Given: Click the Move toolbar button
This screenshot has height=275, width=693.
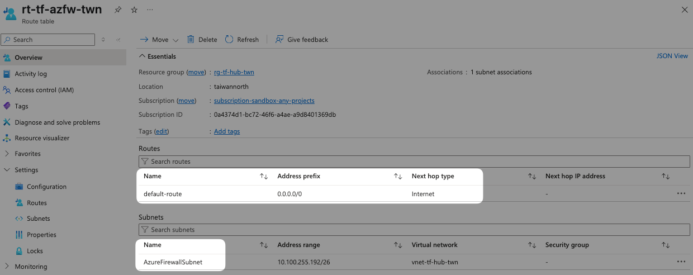Looking at the screenshot, I should click(154, 40).
